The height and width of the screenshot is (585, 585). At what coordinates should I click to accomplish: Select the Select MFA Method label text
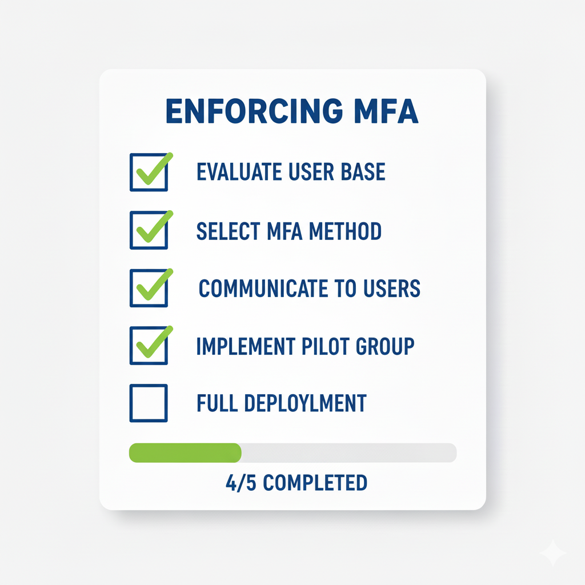[289, 231]
